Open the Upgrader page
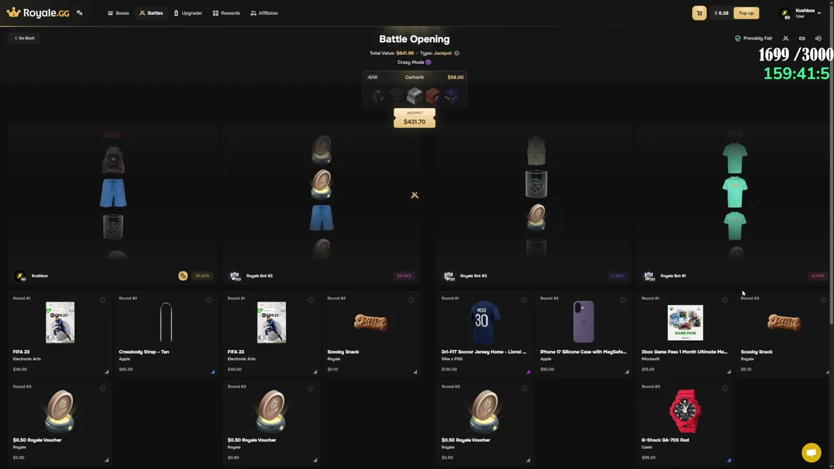The height and width of the screenshot is (469, 834). coord(188,13)
